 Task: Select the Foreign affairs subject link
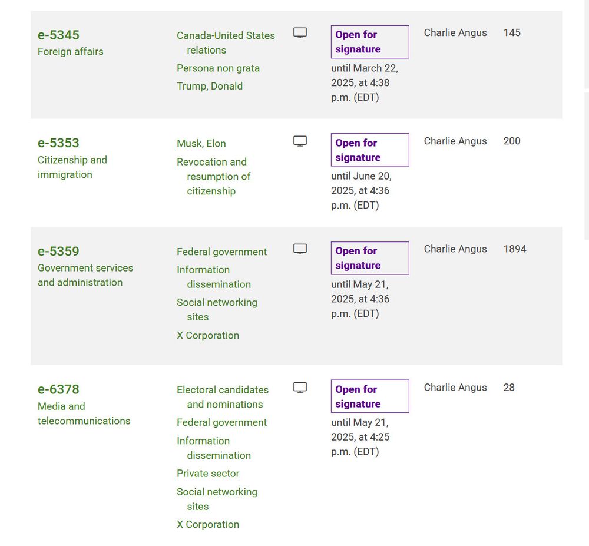70,51
